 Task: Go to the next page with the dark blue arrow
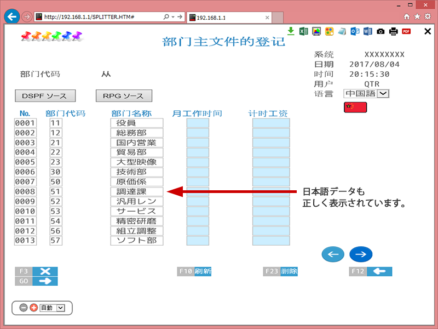pyautogui.click(x=361, y=254)
